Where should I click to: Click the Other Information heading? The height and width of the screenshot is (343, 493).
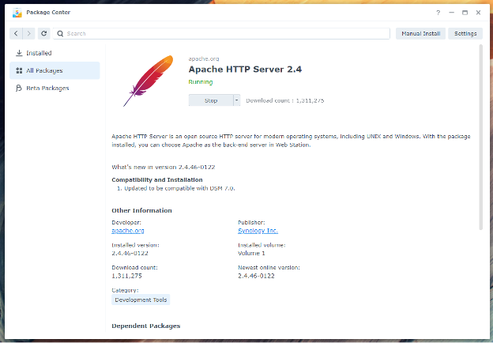tap(141, 210)
